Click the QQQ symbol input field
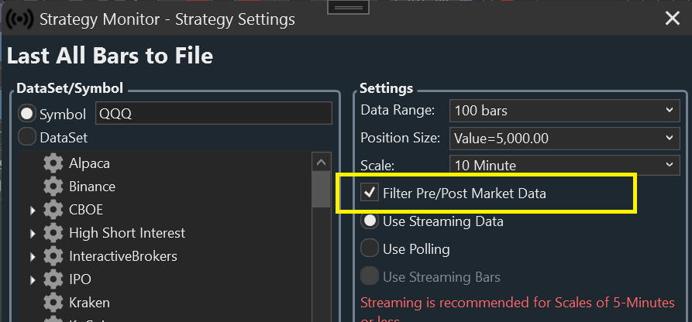This screenshot has height=322, width=692. point(213,114)
